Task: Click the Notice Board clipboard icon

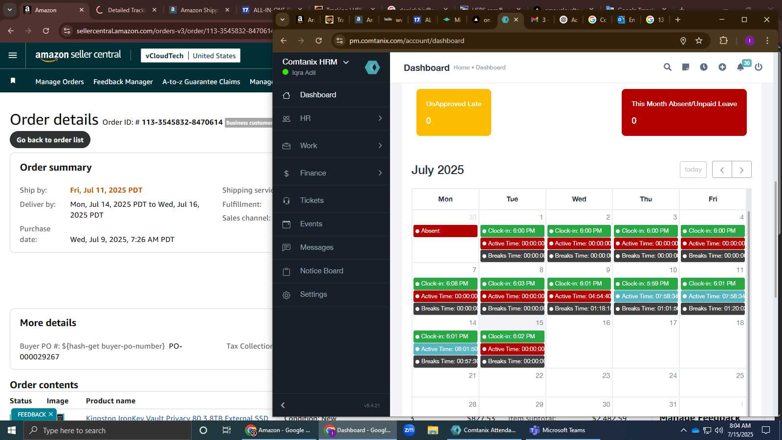Action: (x=286, y=271)
